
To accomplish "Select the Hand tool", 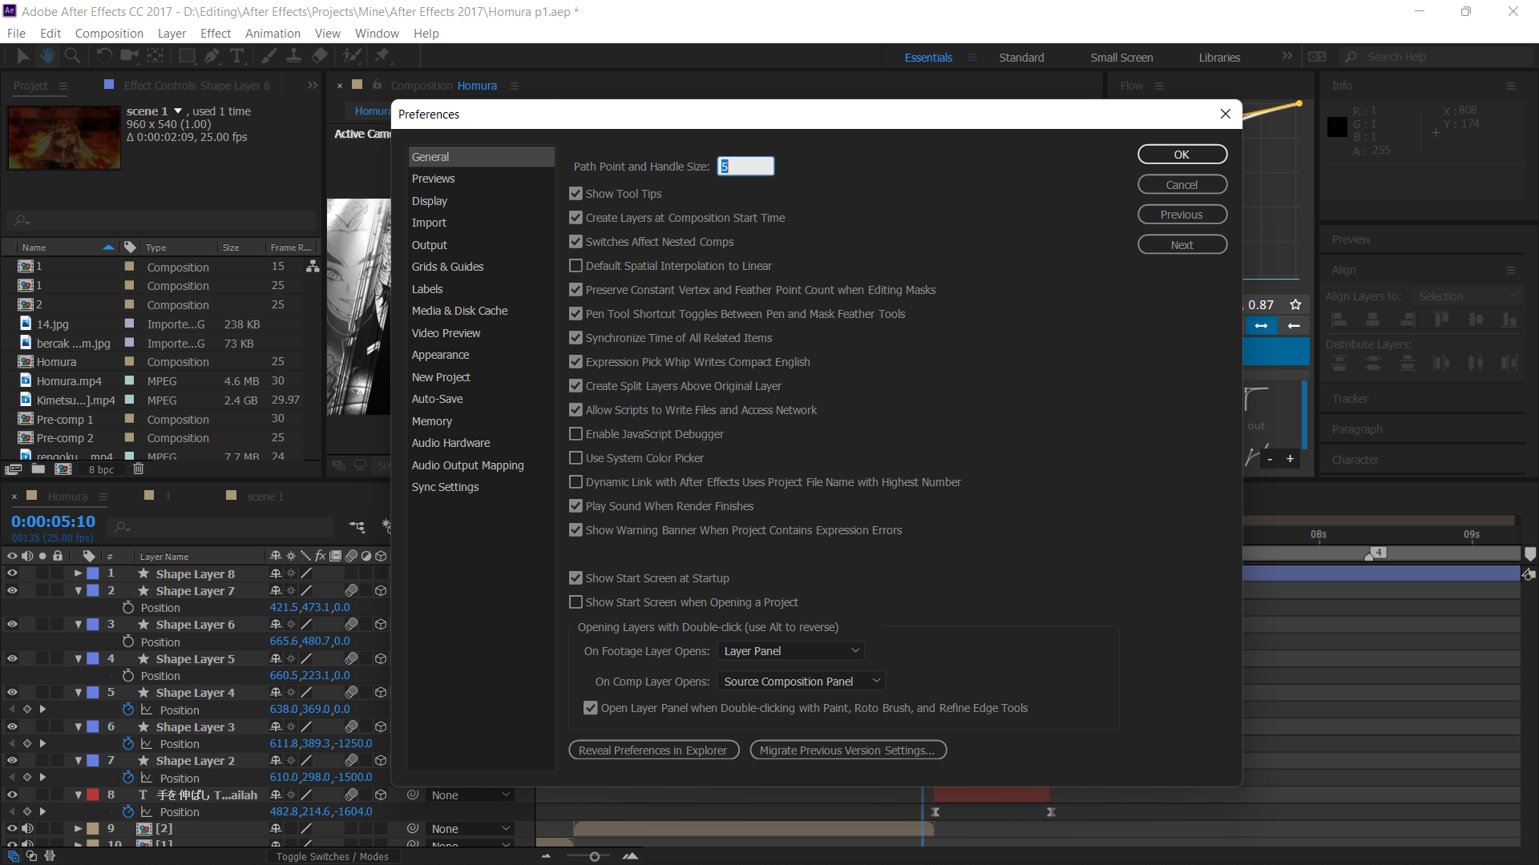I will point(47,56).
